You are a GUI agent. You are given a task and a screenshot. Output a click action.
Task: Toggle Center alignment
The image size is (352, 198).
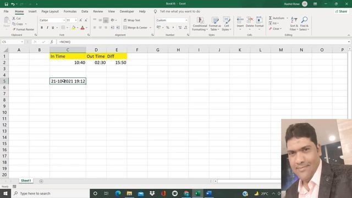click(100, 28)
